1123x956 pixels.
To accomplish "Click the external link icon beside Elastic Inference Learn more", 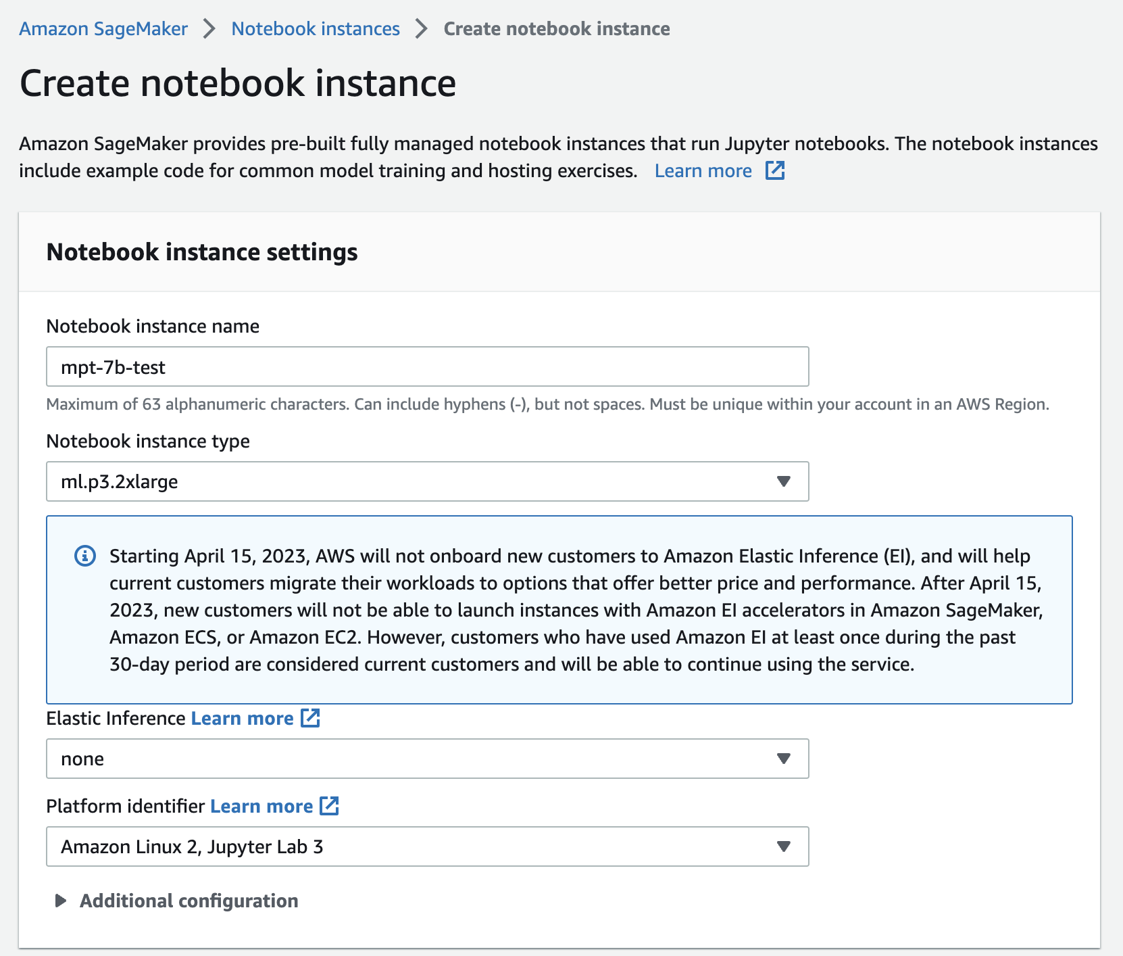I will tap(311, 718).
